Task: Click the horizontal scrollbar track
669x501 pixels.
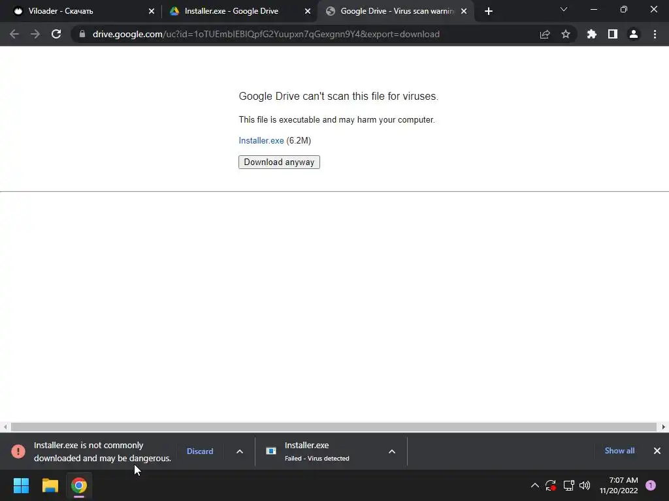Action: pyautogui.click(x=334, y=427)
